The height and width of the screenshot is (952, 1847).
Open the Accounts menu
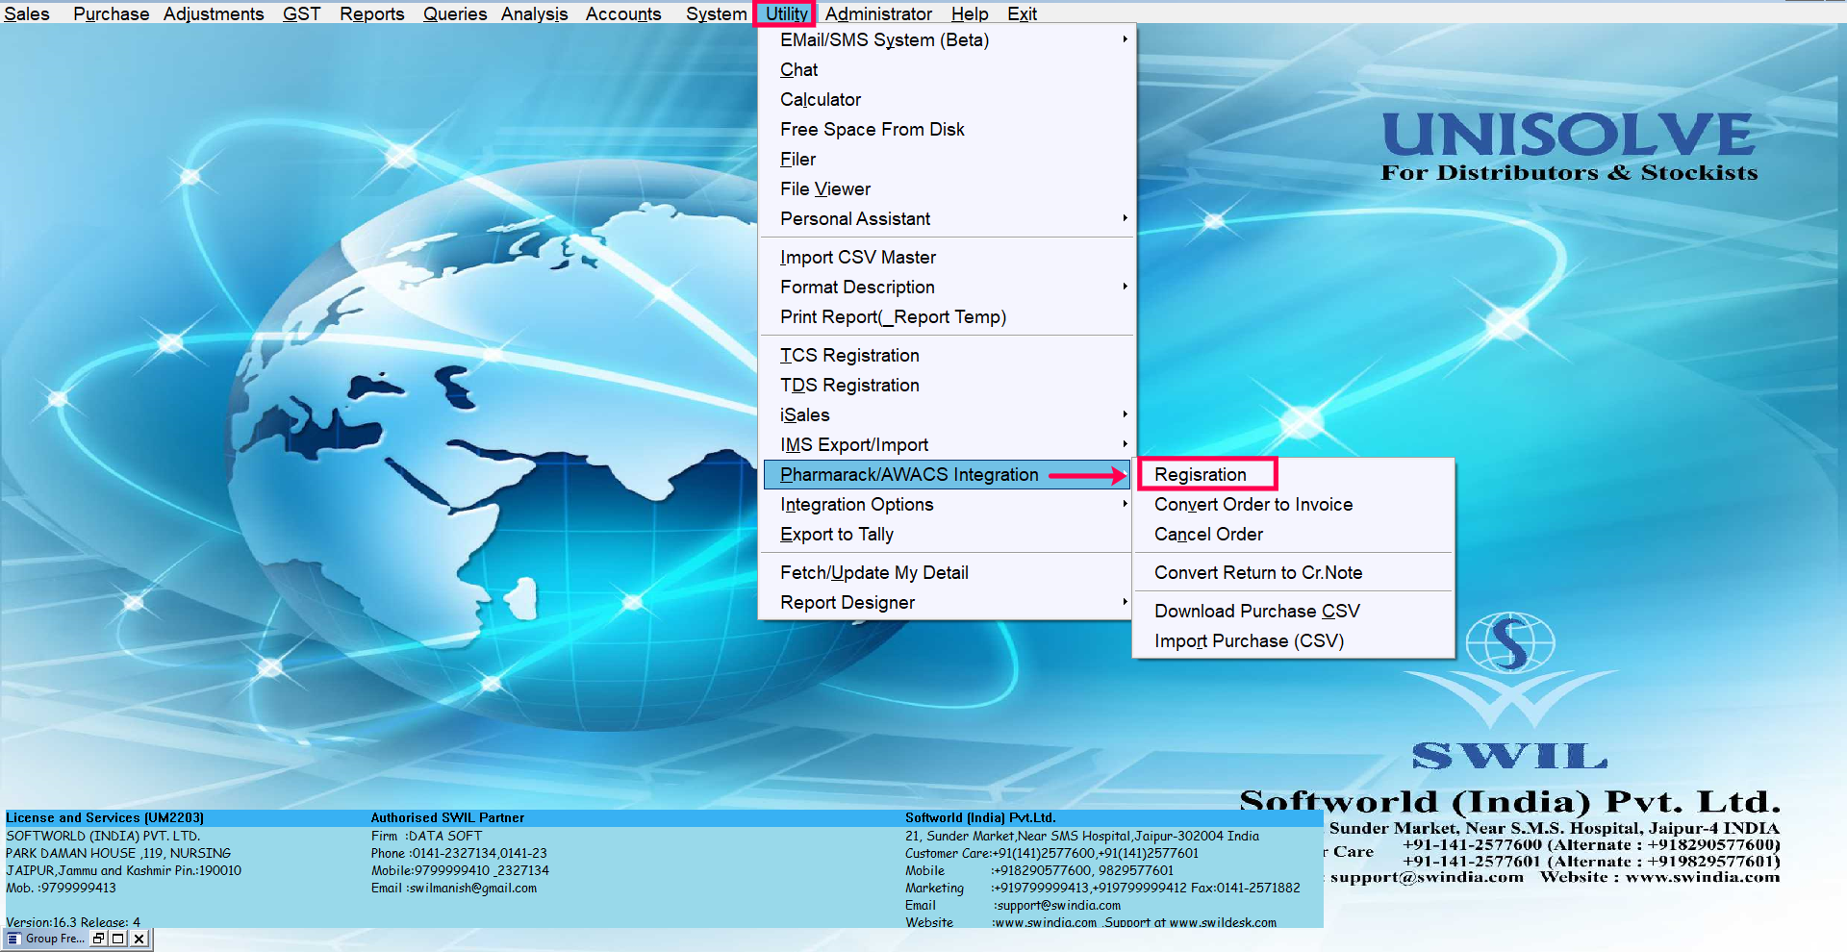(x=623, y=13)
